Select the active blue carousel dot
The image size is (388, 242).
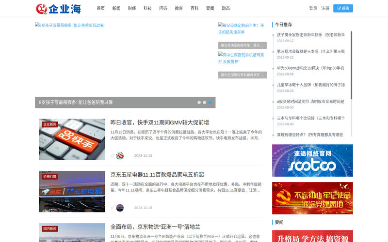(x=210, y=103)
